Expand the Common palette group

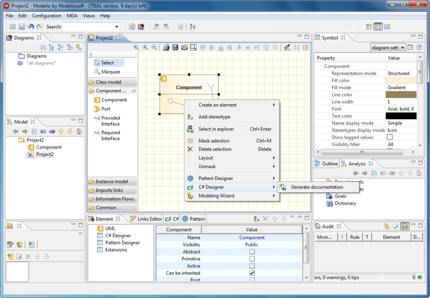112,208
